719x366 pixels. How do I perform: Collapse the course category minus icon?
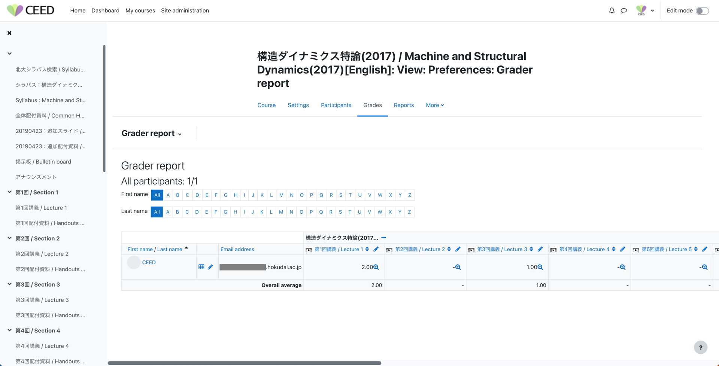tap(383, 238)
